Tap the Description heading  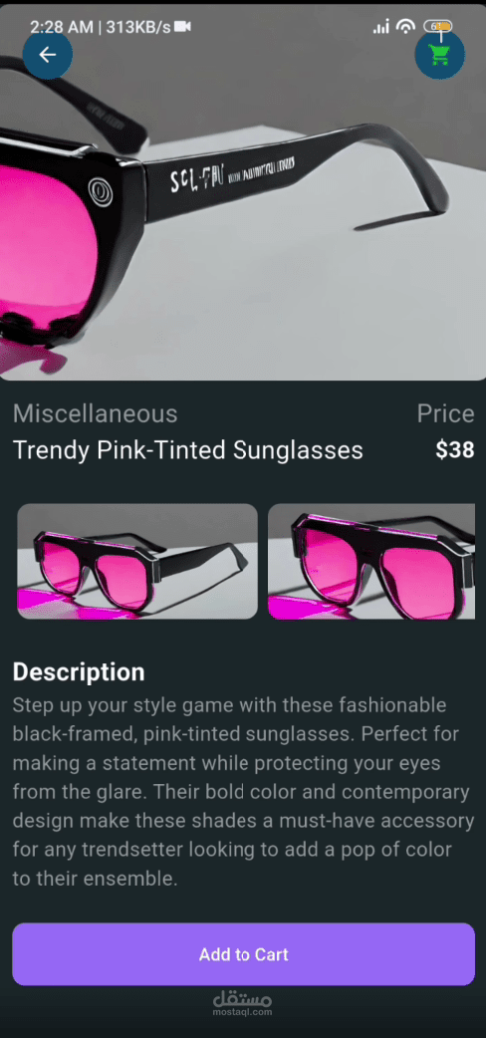coord(79,671)
